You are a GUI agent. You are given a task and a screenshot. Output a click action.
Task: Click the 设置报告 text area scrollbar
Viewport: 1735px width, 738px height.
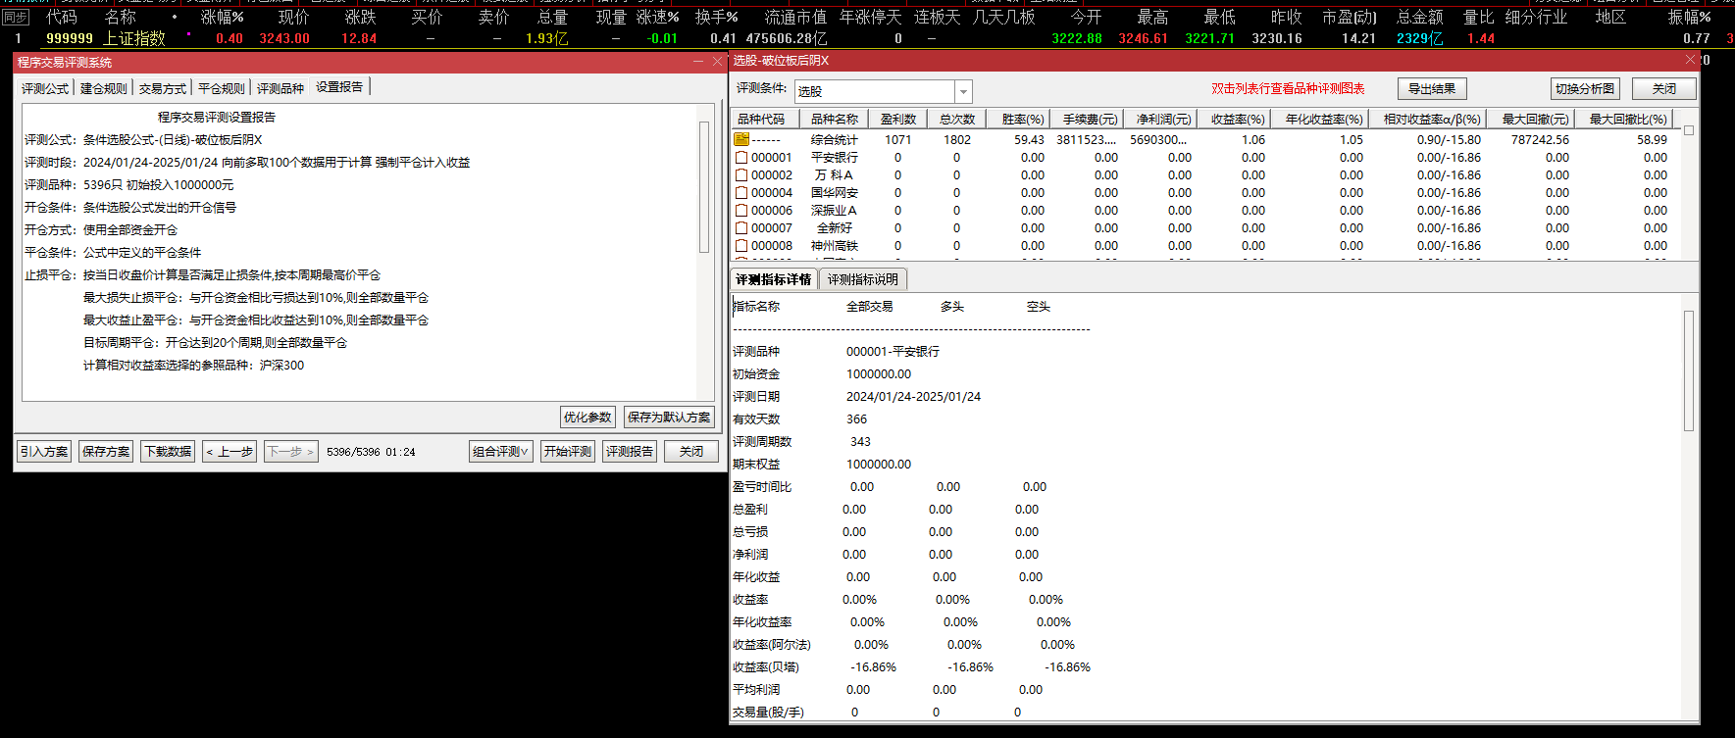[703, 186]
